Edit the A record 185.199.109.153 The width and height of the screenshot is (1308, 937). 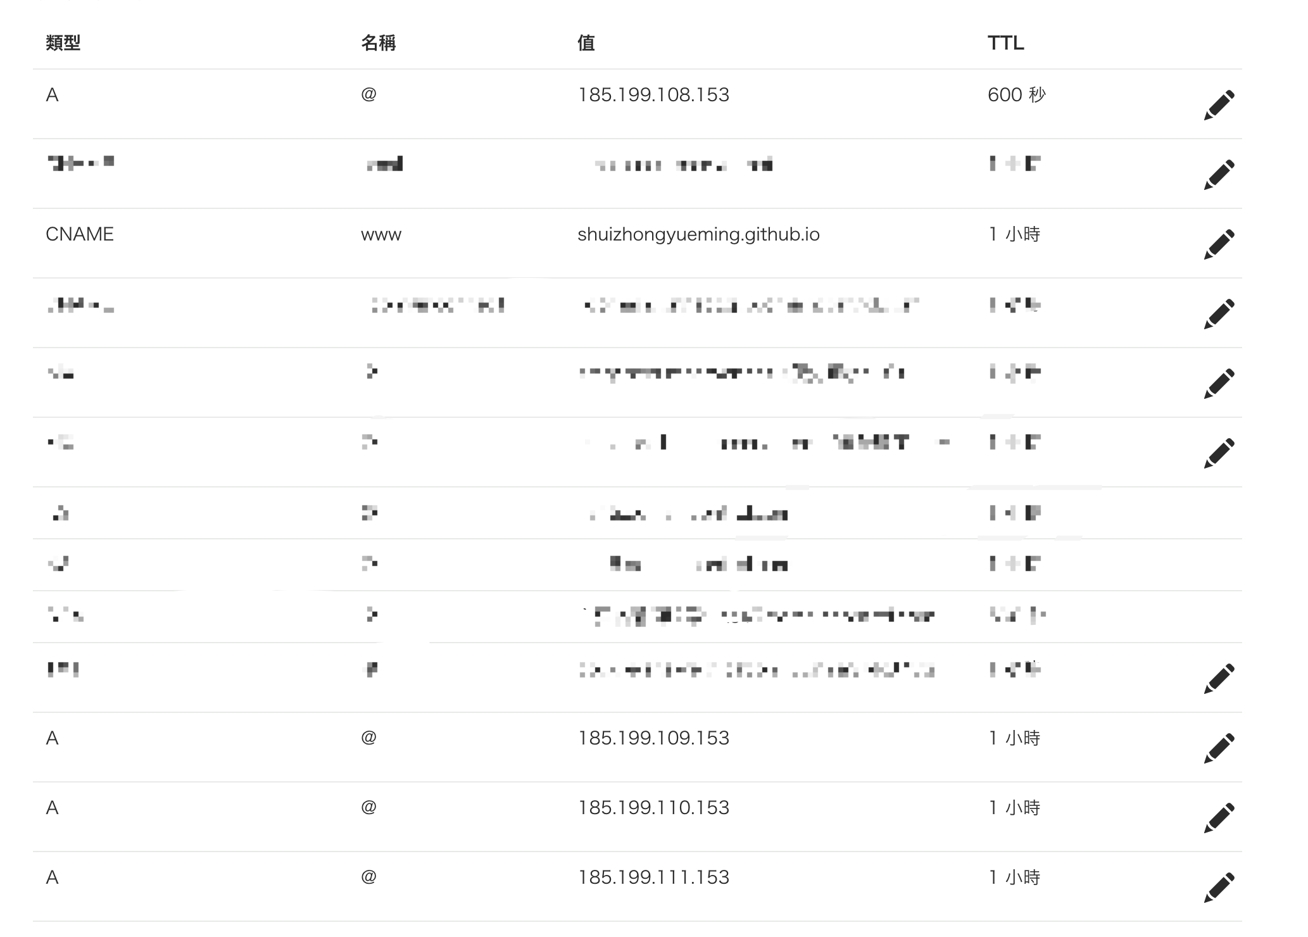coord(1219,748)
